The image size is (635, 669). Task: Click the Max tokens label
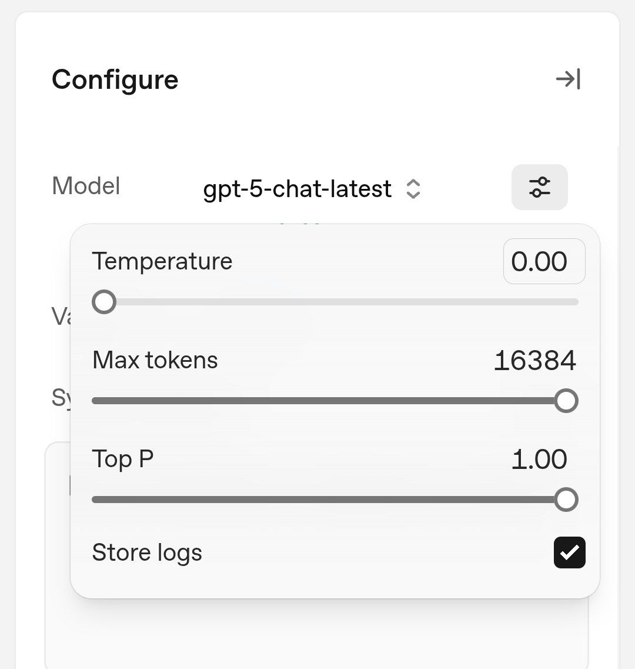click(x=155, y=360)
